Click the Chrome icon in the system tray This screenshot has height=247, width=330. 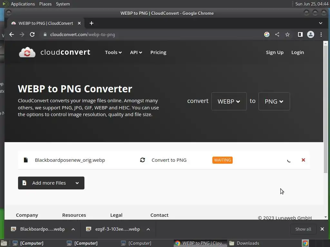click(305, 243)
